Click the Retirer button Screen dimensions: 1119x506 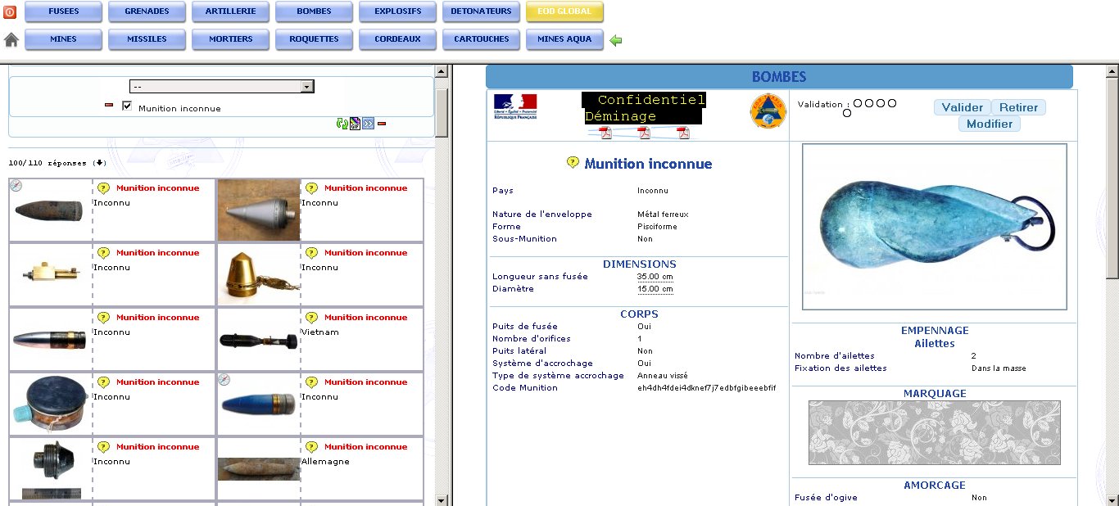[x=1018, y=107]
